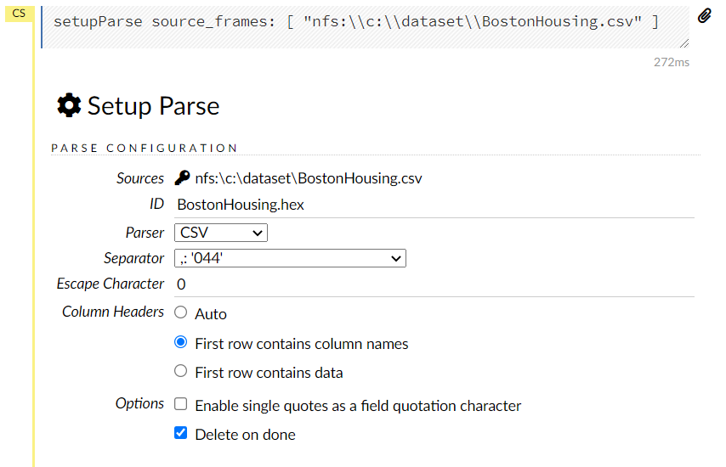Click the Parse Configuration section header
The width and height of the screenshot is (726, 467).
(x=145, y=148)
